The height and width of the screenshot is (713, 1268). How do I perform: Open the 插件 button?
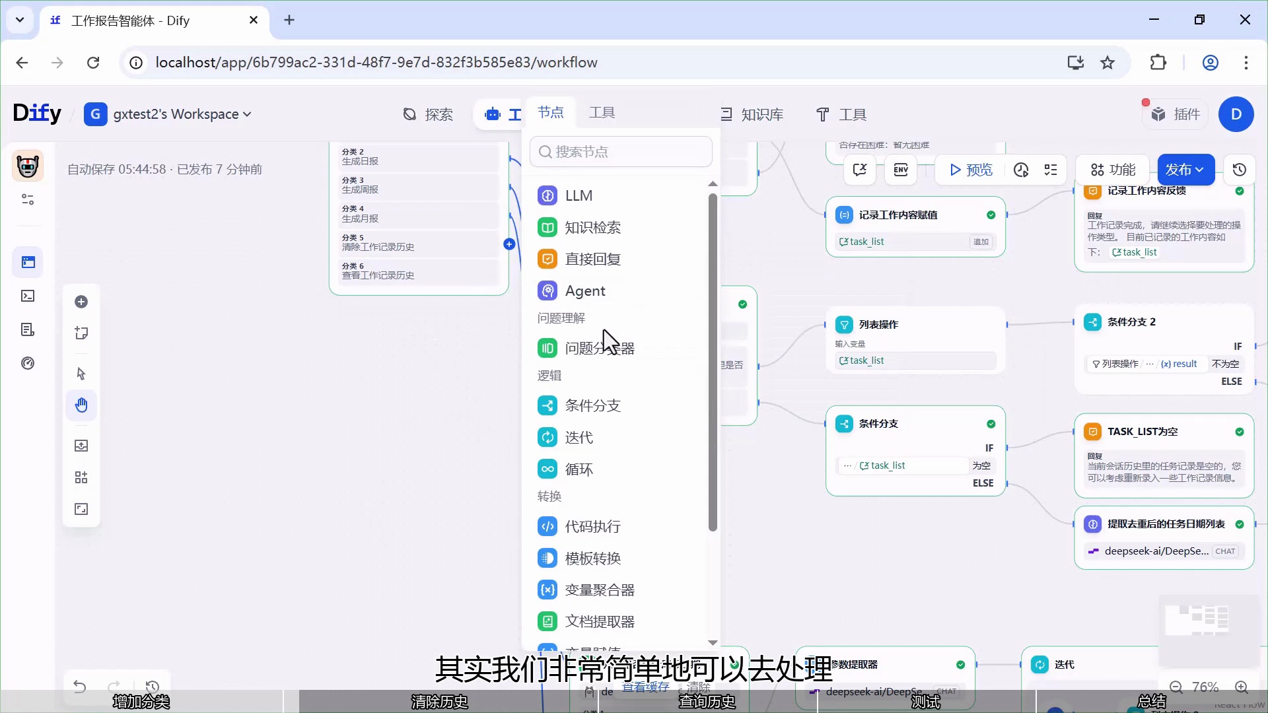(1176, 115)
